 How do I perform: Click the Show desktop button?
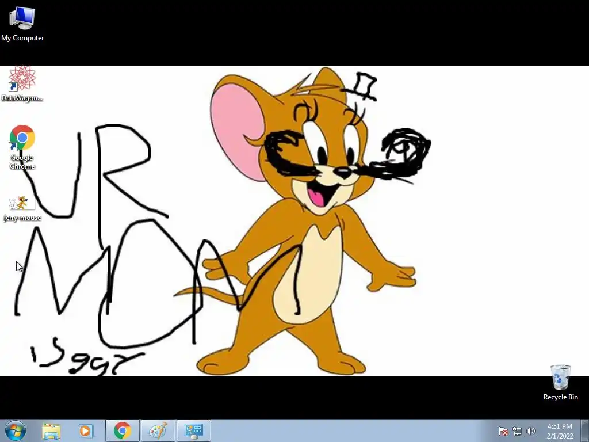(585, 430)
